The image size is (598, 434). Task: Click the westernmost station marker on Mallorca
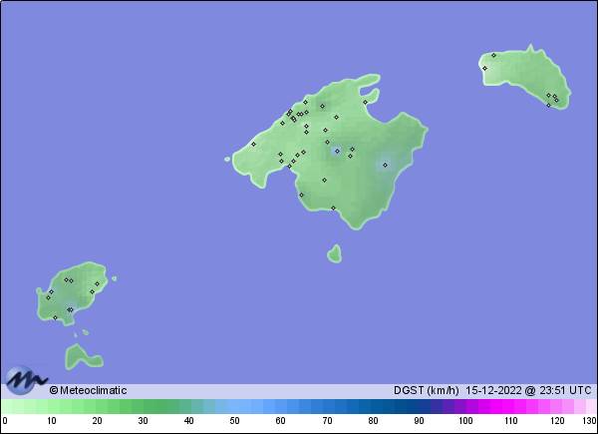[x=253, y=144]
